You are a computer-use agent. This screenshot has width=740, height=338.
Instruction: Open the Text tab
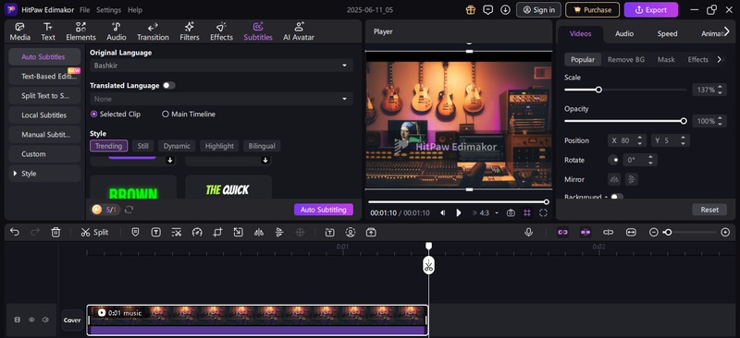point(48,31)
